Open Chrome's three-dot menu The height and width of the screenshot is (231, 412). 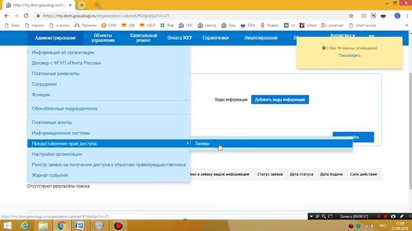click(407, 15)
